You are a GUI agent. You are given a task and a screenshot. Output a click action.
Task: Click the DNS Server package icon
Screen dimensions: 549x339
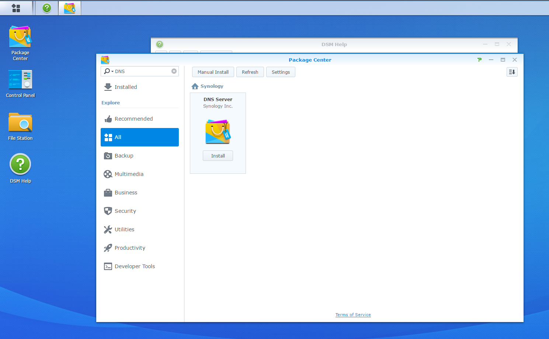[x=218, y=131]
